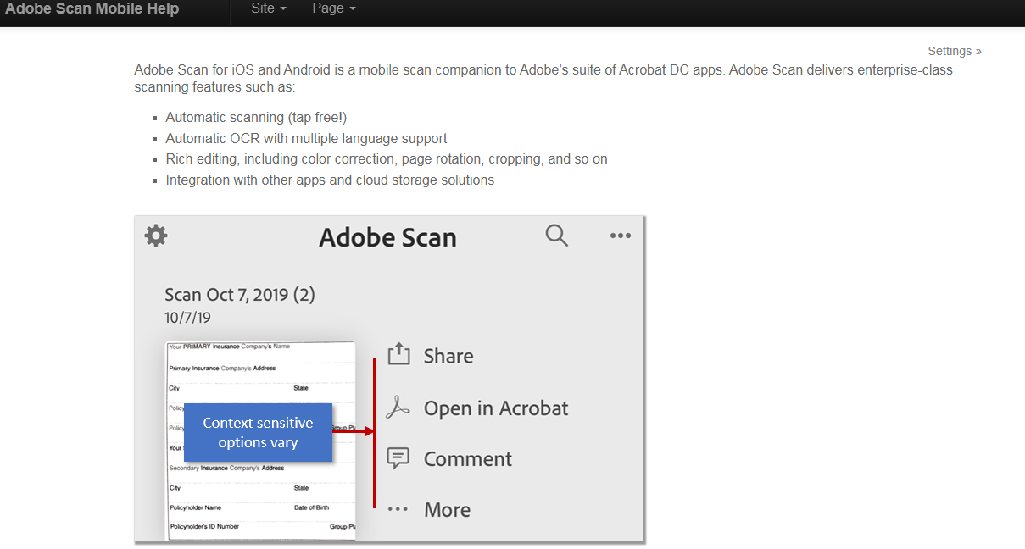This screenshot has height=549, width=1025.
Task: Go to Adobe Scan Mobile Help home
Action: pyautogui.click(x=92, y=9)
